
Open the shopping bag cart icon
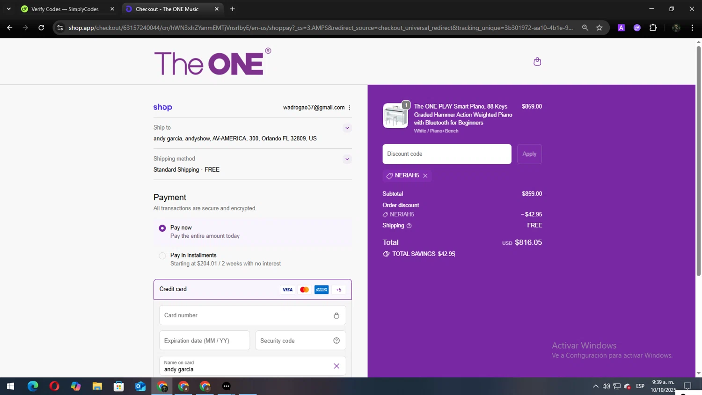(537, 61)
